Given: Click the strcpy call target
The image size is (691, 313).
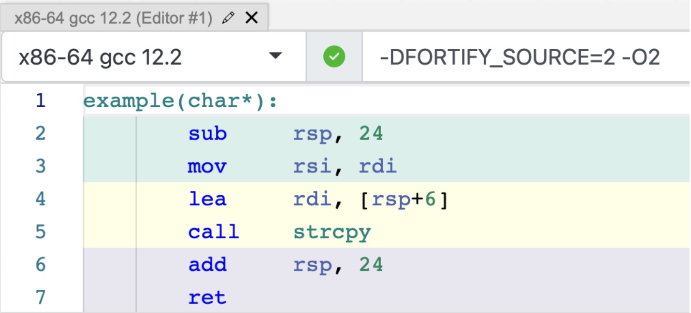Looking at the screenshot, I should [x=331, y=232].
